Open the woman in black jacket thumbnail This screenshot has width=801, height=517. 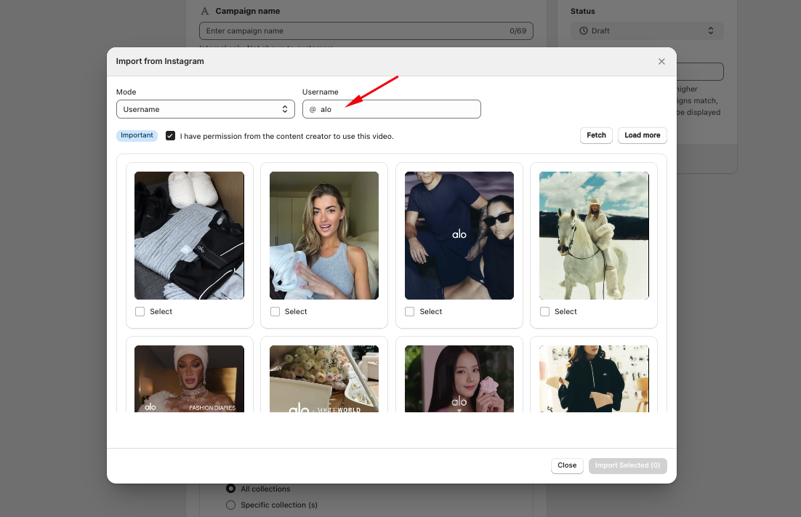tap(594, 379)
